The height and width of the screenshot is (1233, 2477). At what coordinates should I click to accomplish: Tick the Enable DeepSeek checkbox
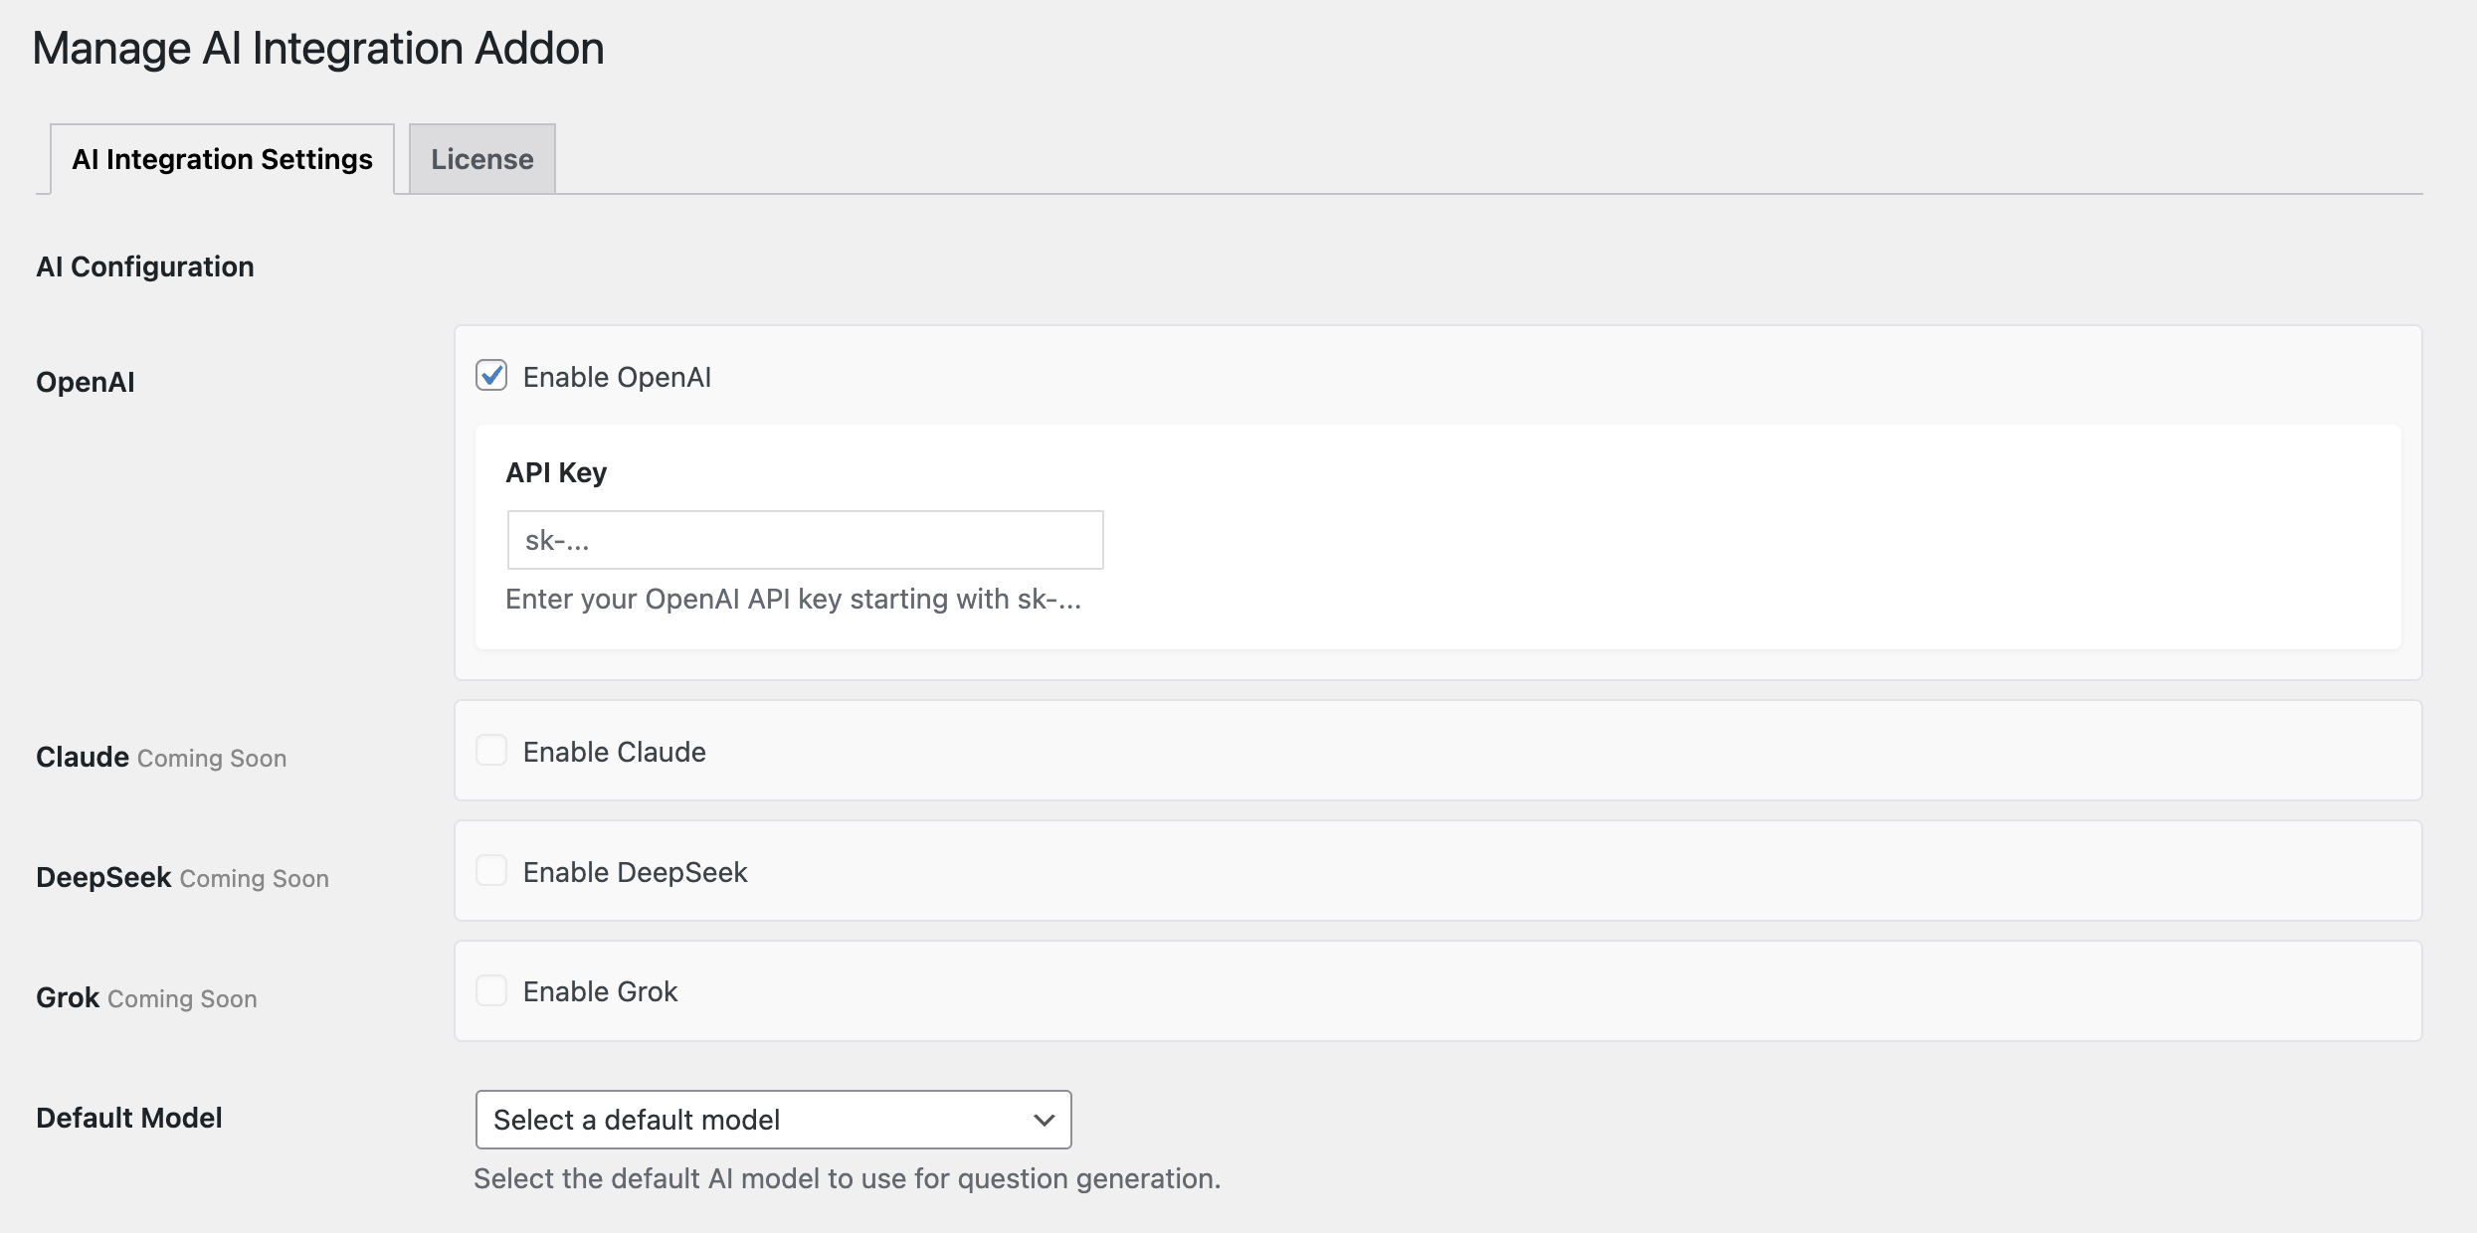click(491, 871)
